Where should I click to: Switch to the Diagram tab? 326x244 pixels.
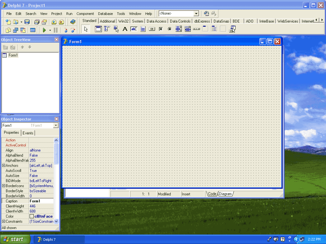(225, 194)
